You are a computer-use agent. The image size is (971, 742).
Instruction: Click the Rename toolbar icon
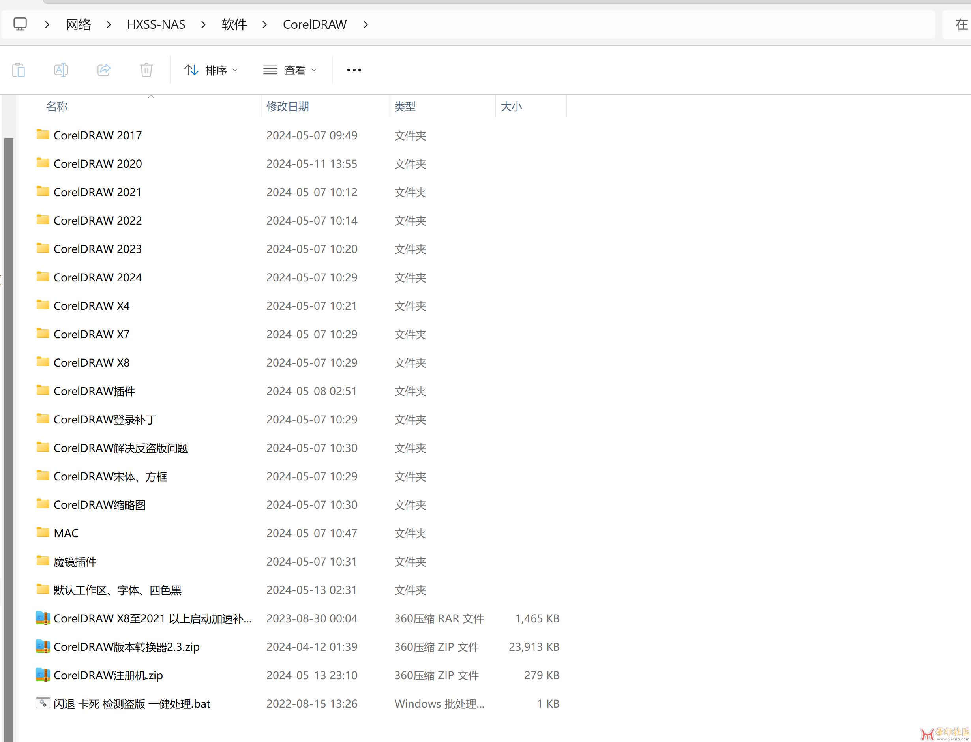[61, 70]
